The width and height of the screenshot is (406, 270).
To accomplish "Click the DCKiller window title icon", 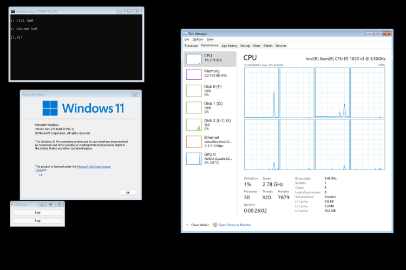I will [x=13, y=204].
